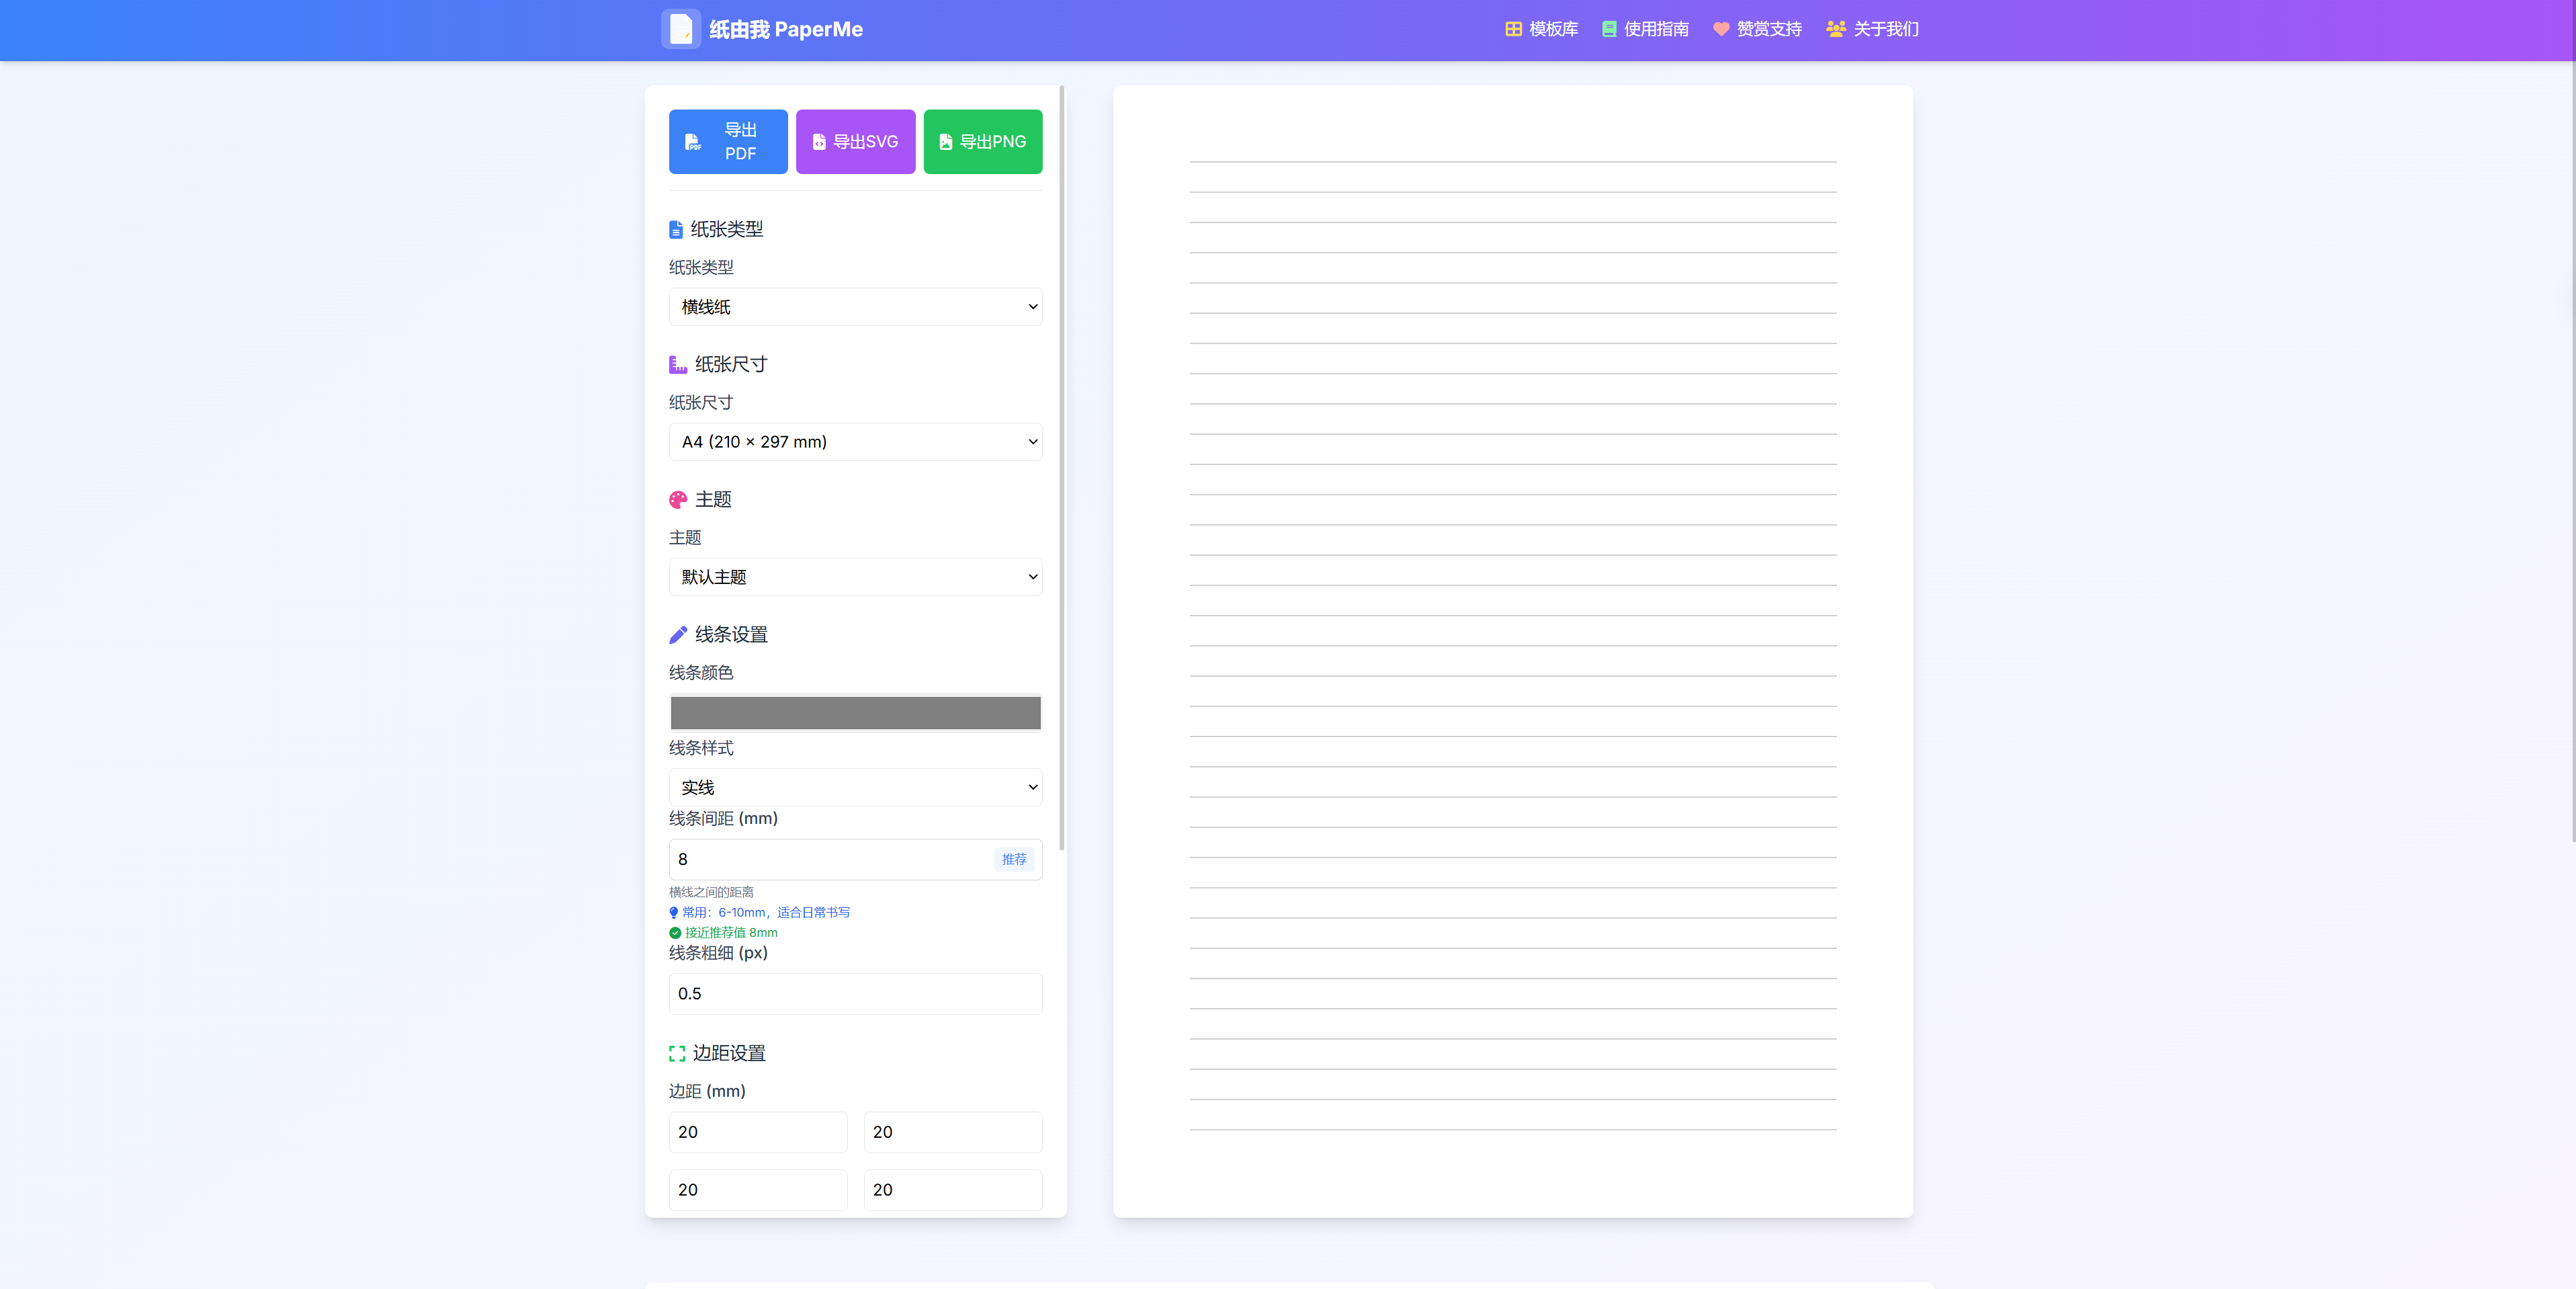Click the line settings pencil icon

[x=678, y=634]
